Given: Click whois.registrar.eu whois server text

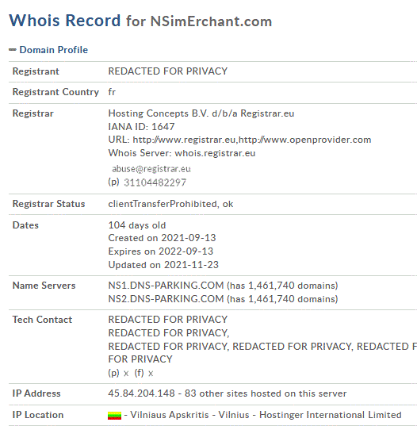Looking at the screenshot, I should pos(215,153).
